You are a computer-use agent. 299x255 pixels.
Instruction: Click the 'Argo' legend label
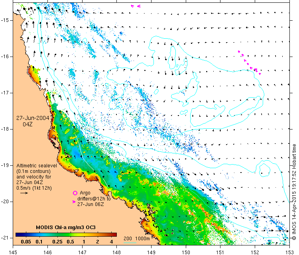[85, 193]
